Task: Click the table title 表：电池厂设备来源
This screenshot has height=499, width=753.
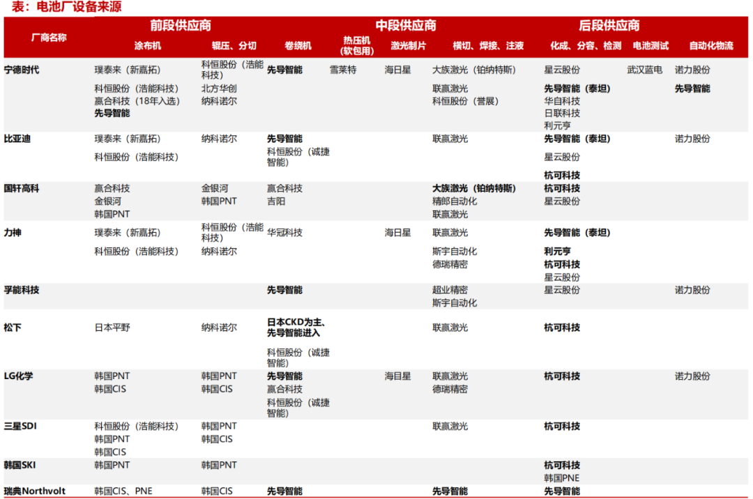Action: [66, 7]
